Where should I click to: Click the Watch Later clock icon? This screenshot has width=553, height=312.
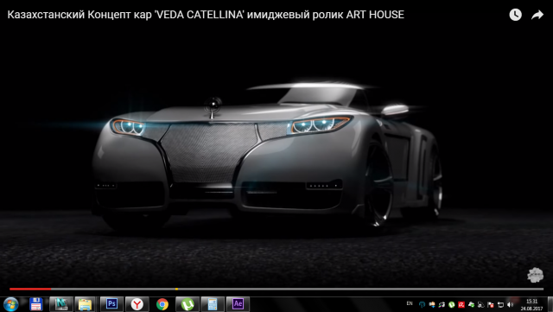[x=515, y=15]
